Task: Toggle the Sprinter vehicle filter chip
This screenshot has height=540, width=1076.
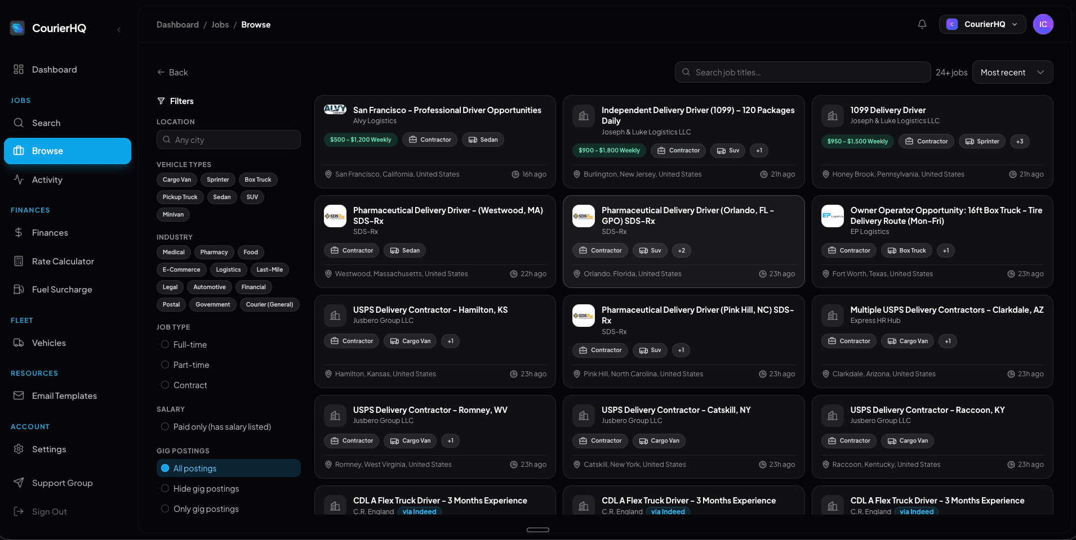Action: pos(217,179)
